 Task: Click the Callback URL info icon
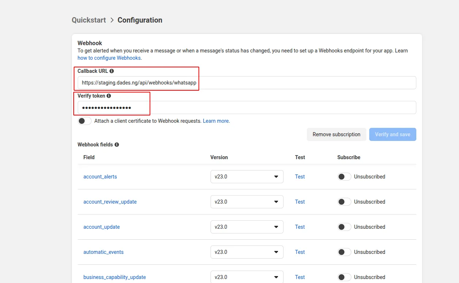point(112,71)
